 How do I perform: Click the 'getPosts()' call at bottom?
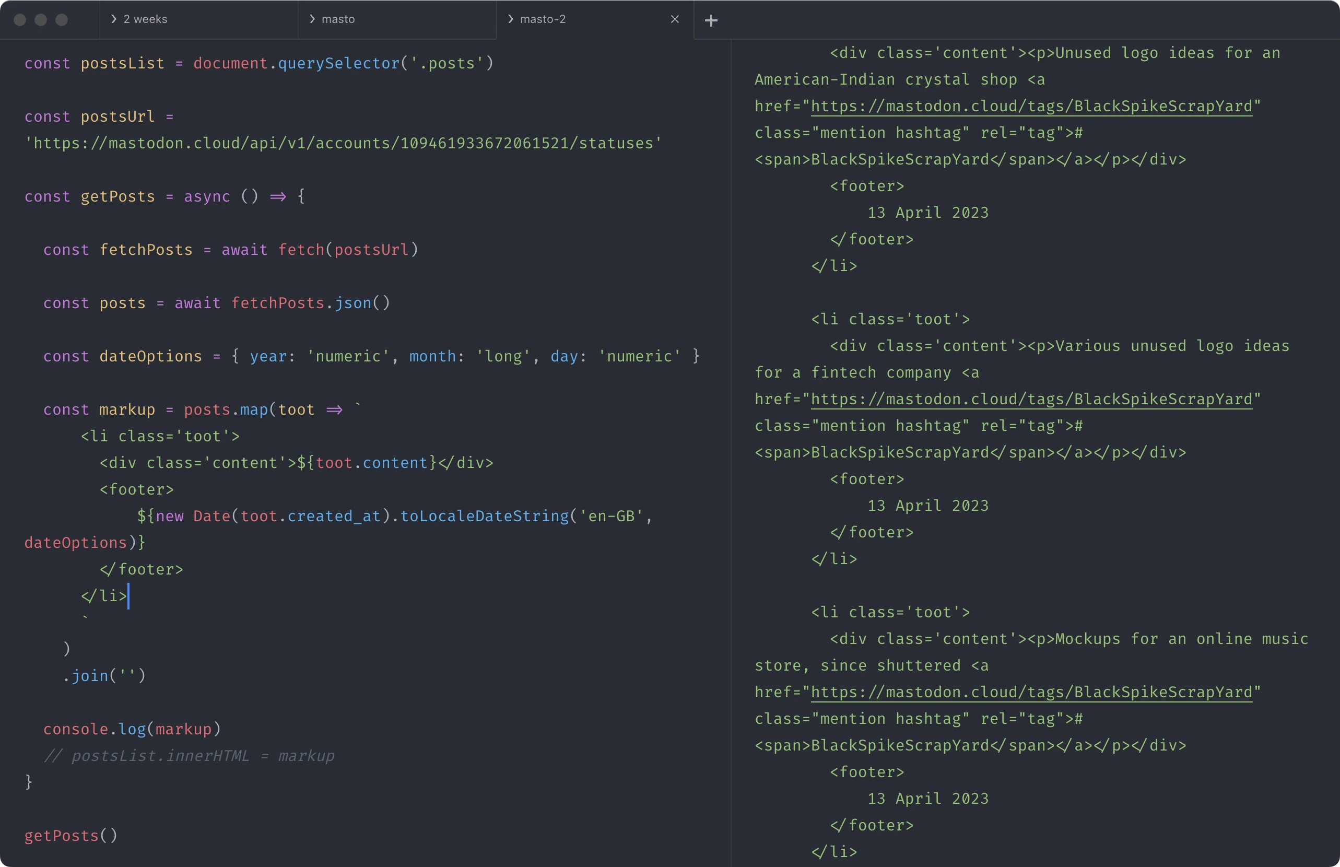(x=71, y=836)
